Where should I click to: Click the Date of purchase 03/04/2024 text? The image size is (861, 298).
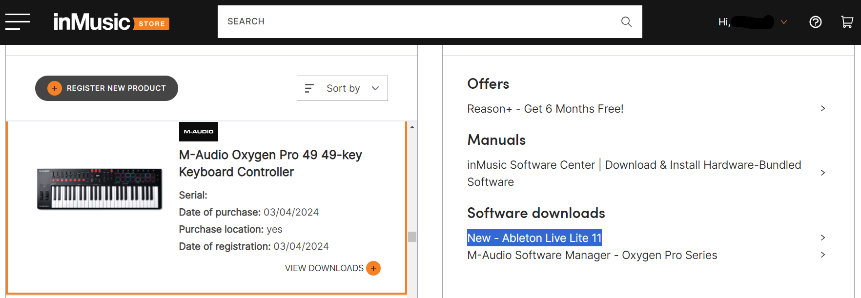(249, 212)
